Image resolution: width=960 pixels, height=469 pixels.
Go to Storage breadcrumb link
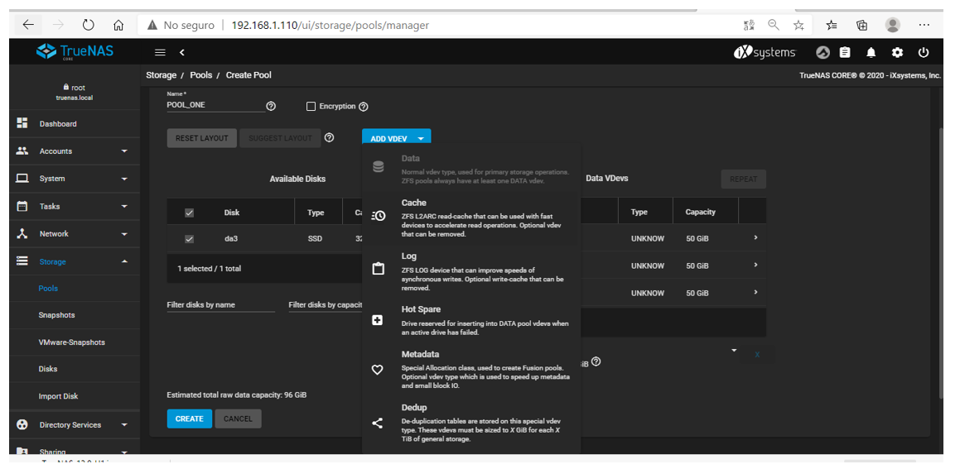tap(161, 75)
